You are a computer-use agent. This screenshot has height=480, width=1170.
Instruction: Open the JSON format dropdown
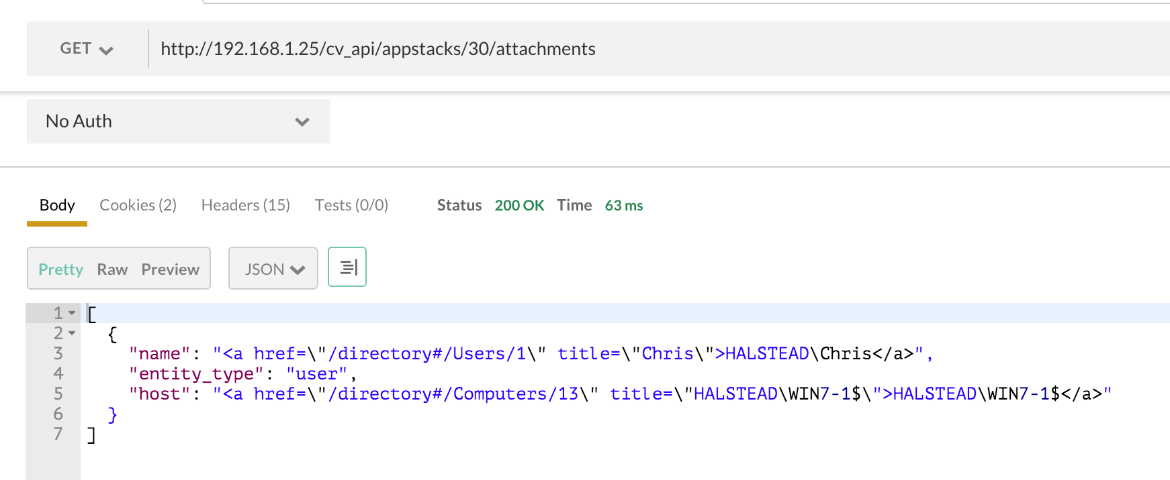273,269
